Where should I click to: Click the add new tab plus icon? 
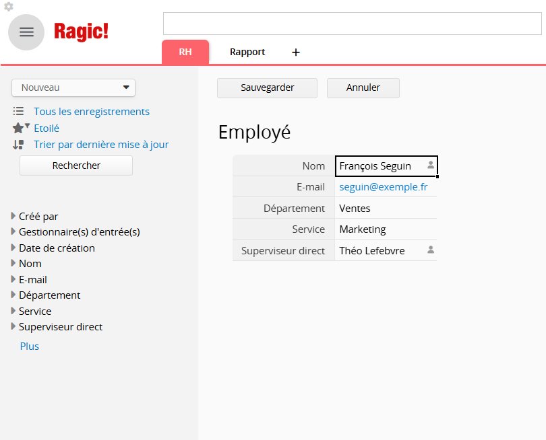tap(295, 52)
